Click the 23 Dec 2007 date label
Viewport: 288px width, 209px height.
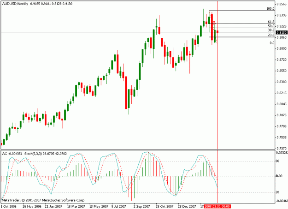pyautogui.click(x=187, y=206)
